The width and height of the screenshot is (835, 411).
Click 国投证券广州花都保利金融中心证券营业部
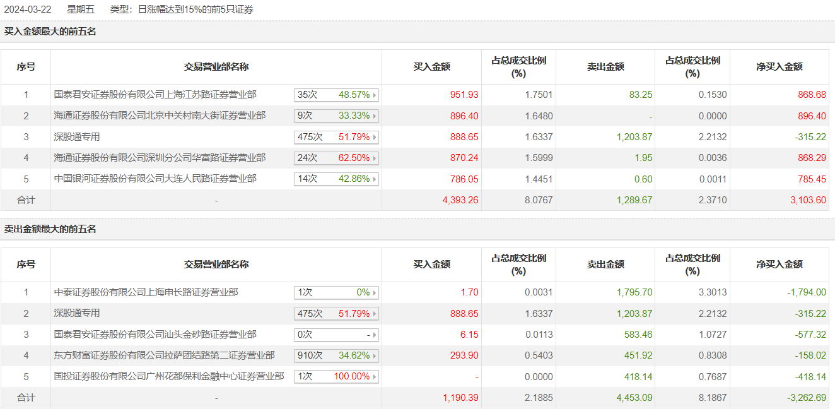pos(169,376)
